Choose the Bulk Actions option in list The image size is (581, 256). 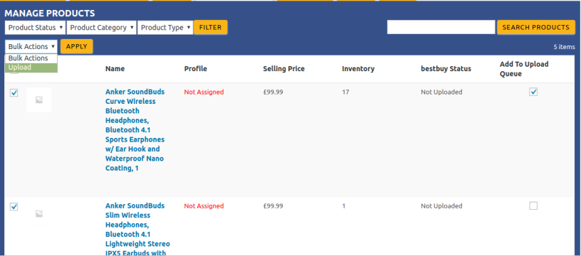point(31,58)
